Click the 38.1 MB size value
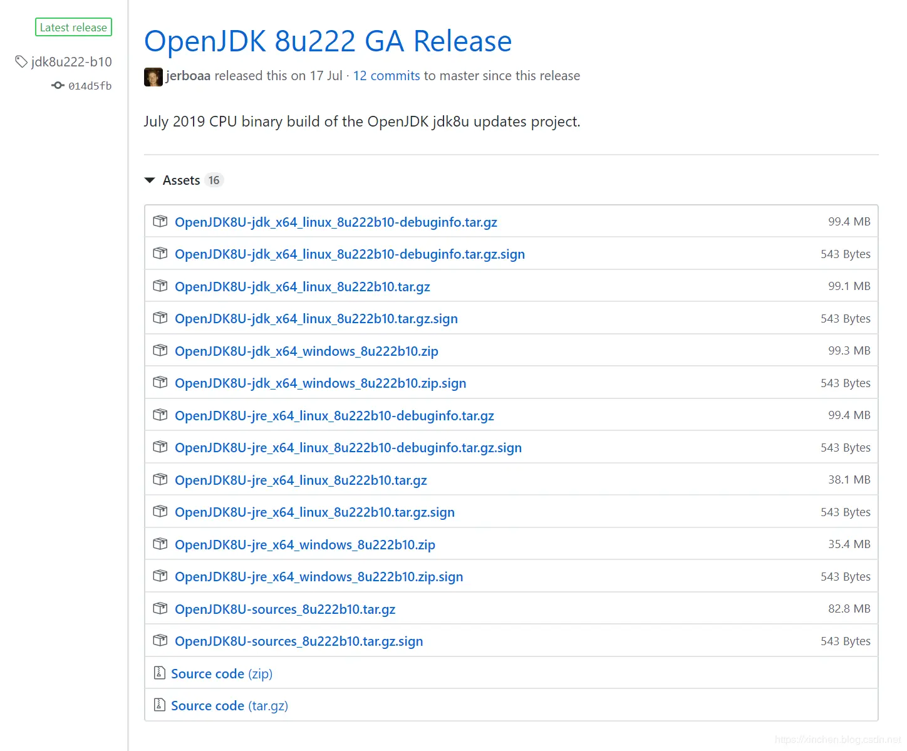The width and height of the screenshot is (907, 751). [x=849, y=480]
